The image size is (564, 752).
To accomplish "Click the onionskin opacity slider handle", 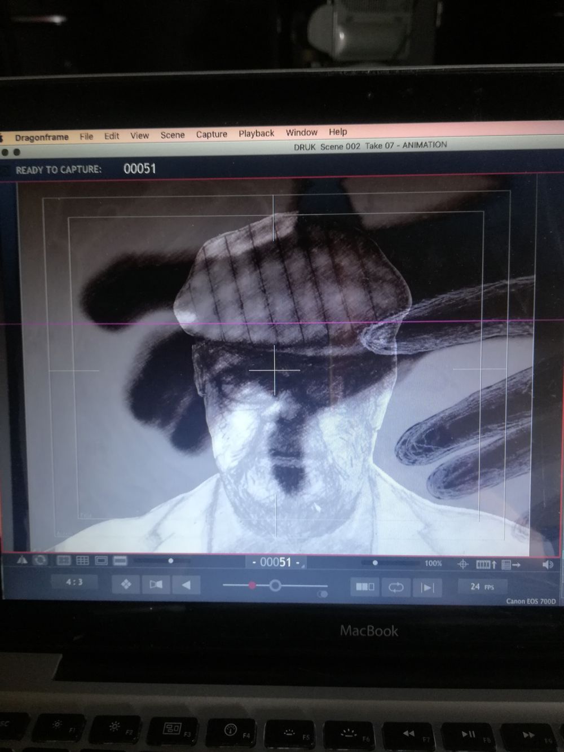I will click(x=275, y=586).
